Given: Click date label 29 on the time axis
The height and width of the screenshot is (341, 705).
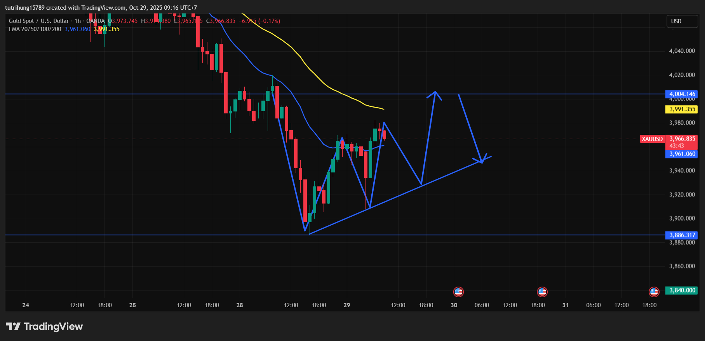Looking at the screenshot, I should point(346,305).
